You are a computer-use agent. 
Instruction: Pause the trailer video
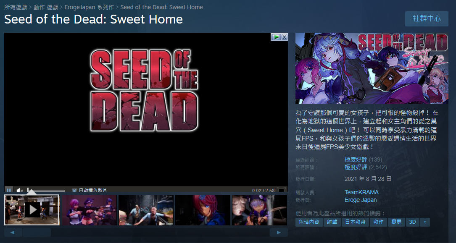coord(9,190)
